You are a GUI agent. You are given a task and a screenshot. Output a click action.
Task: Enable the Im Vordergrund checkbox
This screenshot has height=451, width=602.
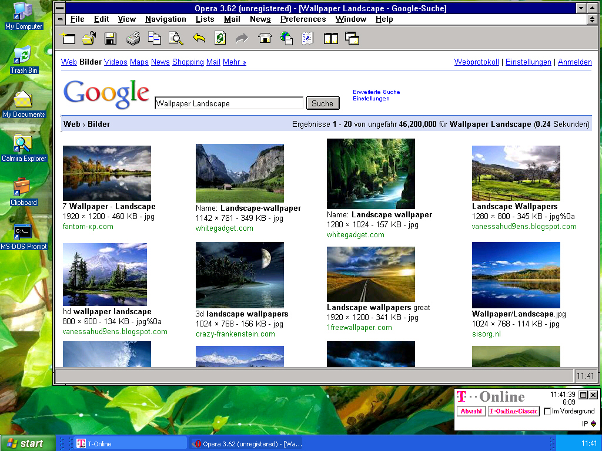547,411
